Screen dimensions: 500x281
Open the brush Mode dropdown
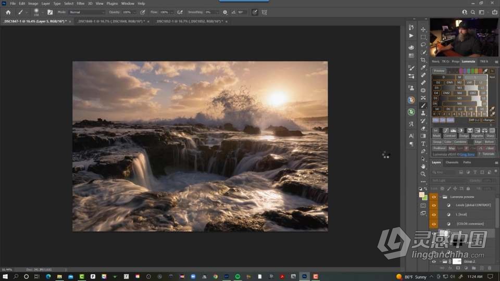click(x=87, y=12)
